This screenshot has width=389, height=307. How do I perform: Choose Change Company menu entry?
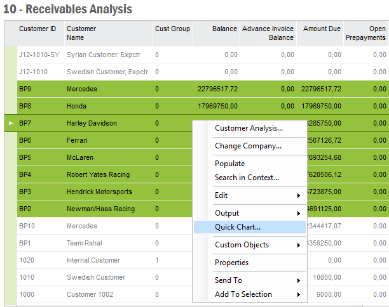pos(248,146)
